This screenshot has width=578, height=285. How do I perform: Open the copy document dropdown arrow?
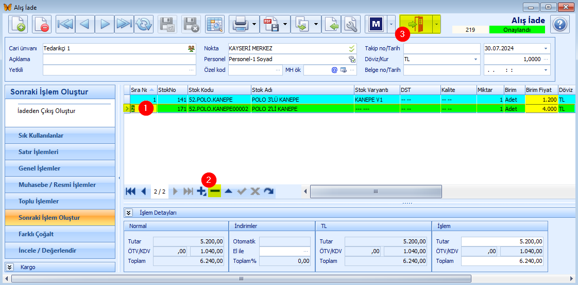[316, 25]
